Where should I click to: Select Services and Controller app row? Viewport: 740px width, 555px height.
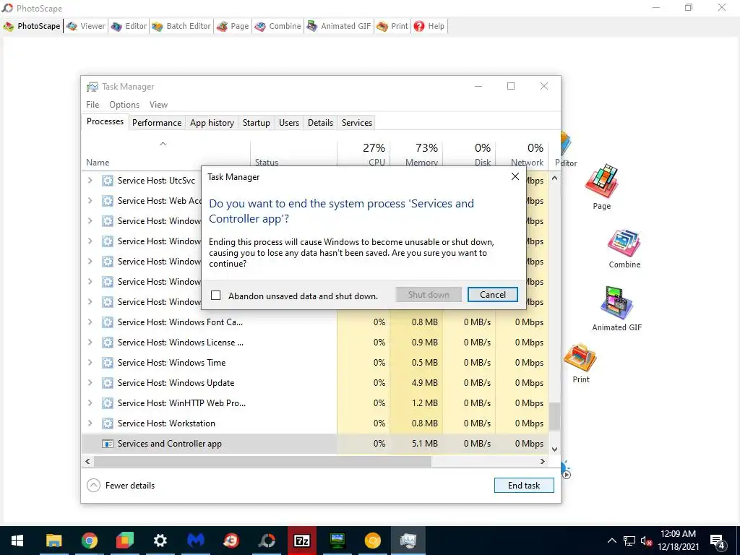(315, 444)
